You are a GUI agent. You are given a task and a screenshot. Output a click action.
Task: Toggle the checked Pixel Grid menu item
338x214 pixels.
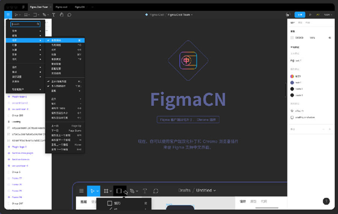(65, 41)
